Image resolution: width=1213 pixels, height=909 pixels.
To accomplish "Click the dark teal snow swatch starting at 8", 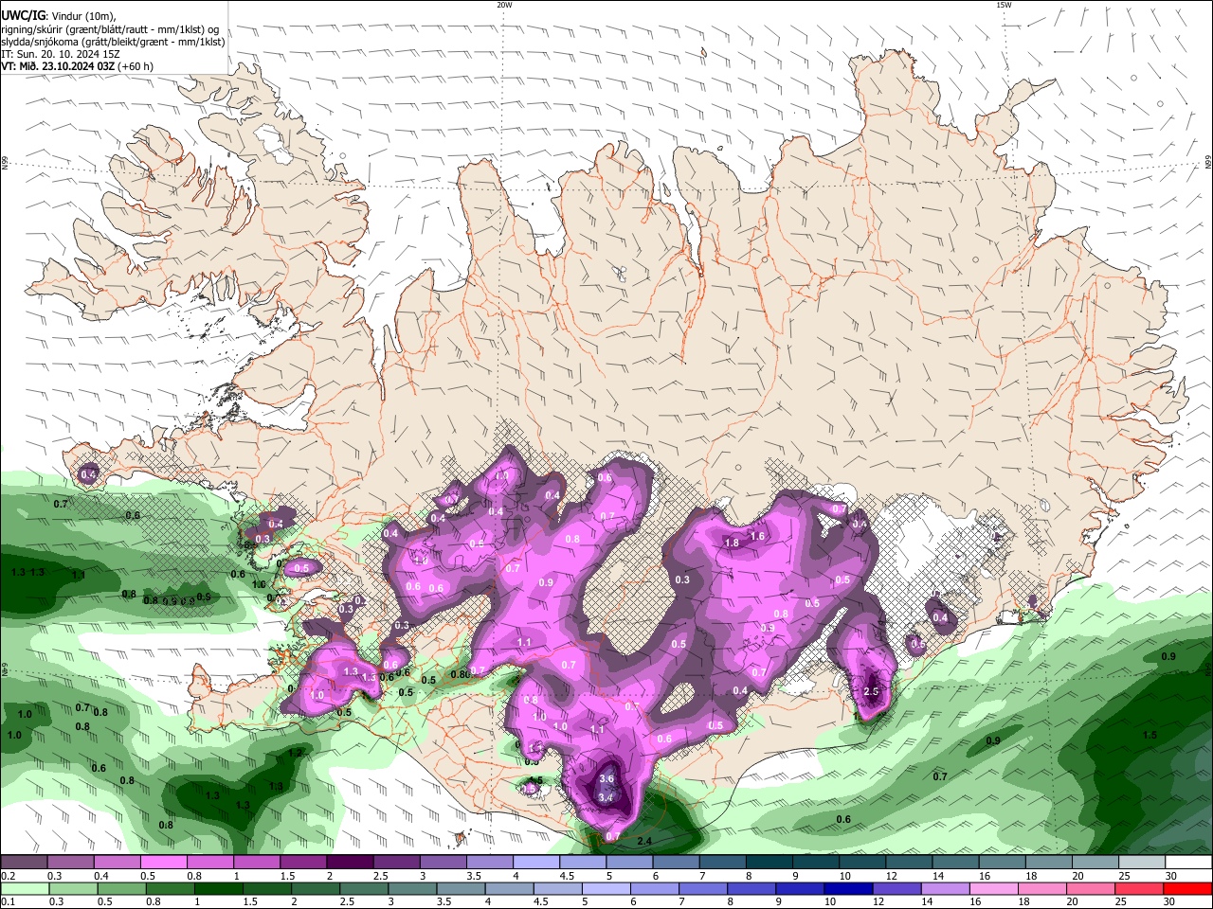I will coord(770,863).
